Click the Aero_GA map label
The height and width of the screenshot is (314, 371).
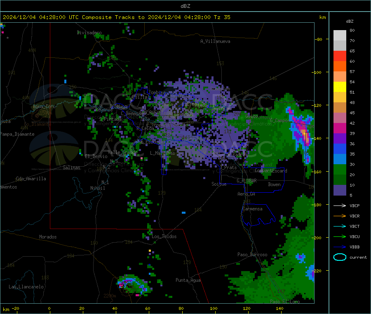[x=246, y=194]
